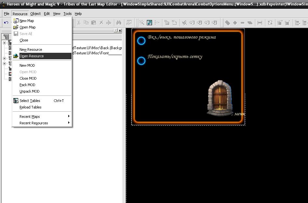Choose Reload Tables menu entry
The width and height of the screenshot is (308, 203).
(x=42, y=107)
